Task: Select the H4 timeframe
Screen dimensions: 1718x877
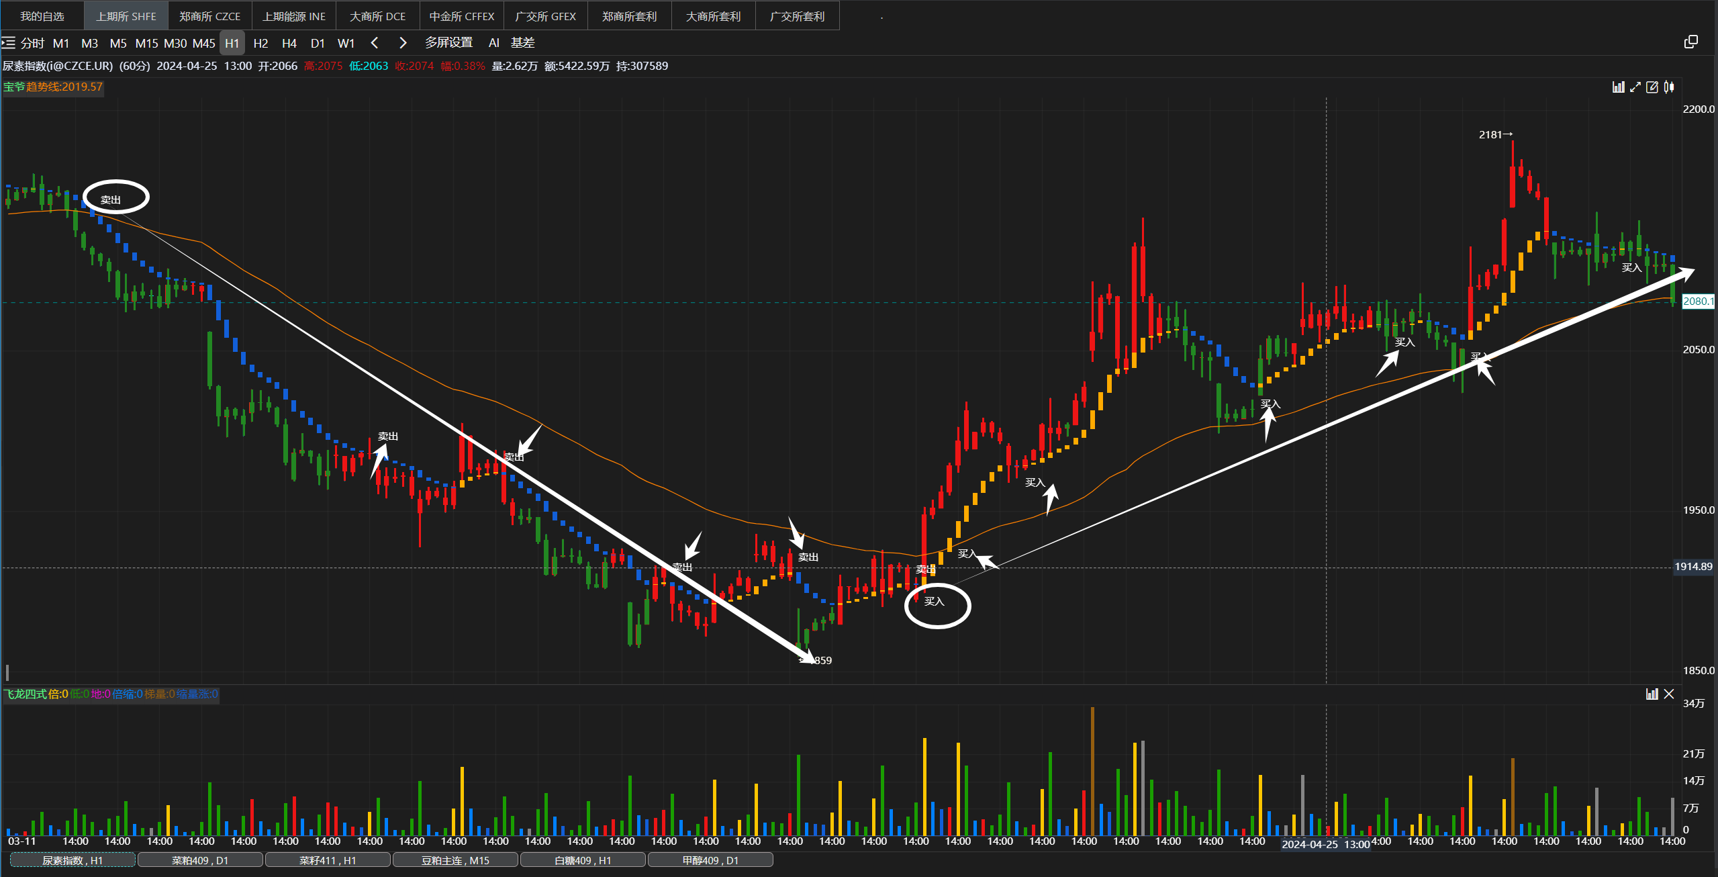Action: pyautogui.click(x=289, y=43)
